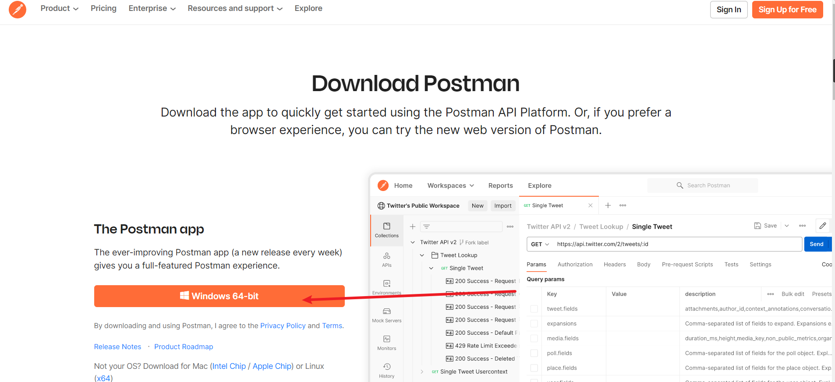Close the Single Tweet request tab
Screen dimensions: 835x382
click(591, 205)
